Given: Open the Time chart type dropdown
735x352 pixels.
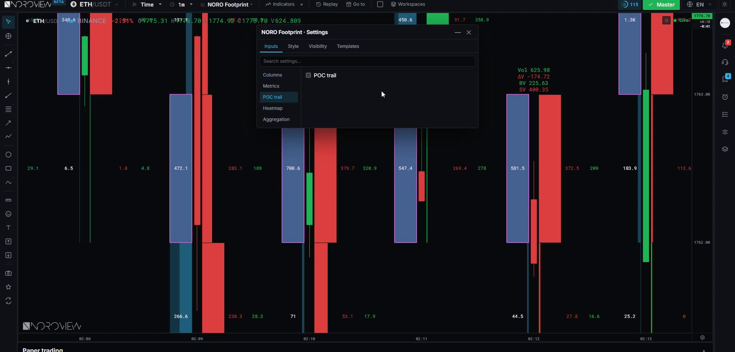Looking at the screenshot, I should pyautogui.click(x=147, y=5).
